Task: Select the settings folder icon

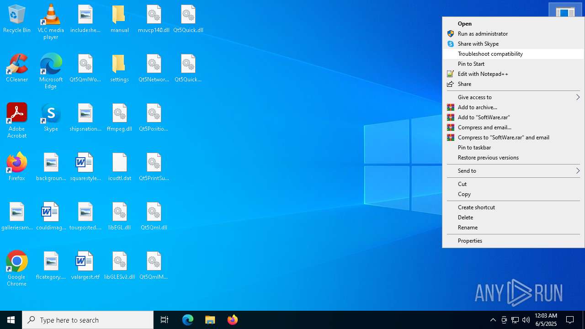Action: pos(119,68)
